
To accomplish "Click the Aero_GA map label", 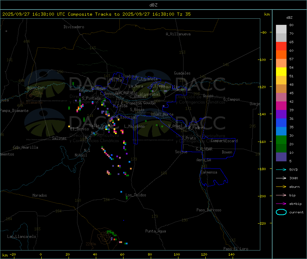I will point(204,160).
